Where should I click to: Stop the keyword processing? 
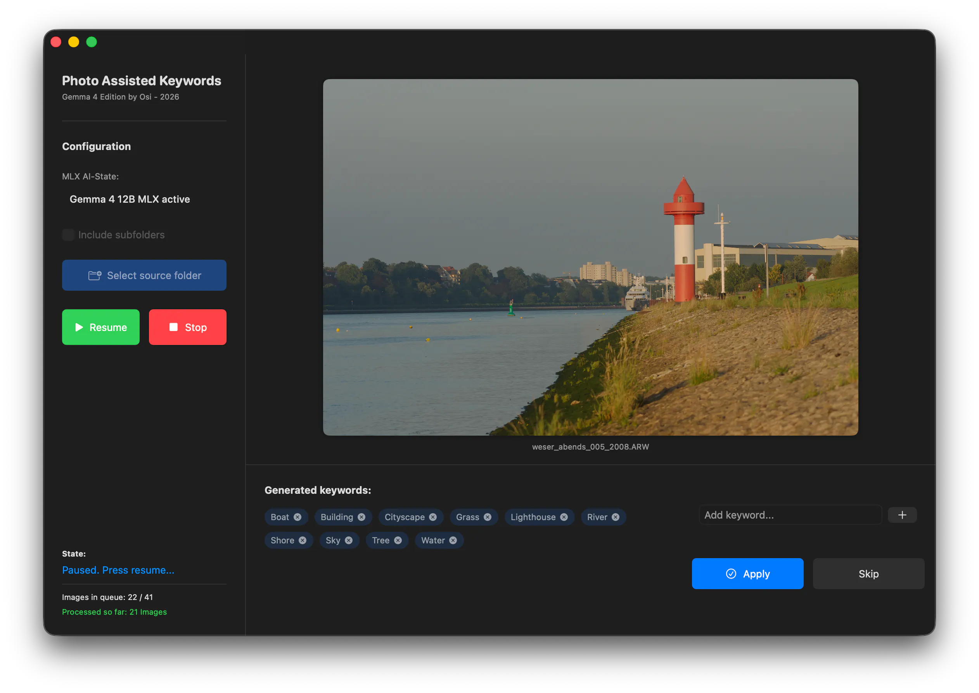click(x=188, y=327)
